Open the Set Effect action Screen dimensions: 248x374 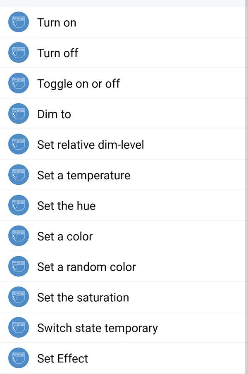coord(62,358)
